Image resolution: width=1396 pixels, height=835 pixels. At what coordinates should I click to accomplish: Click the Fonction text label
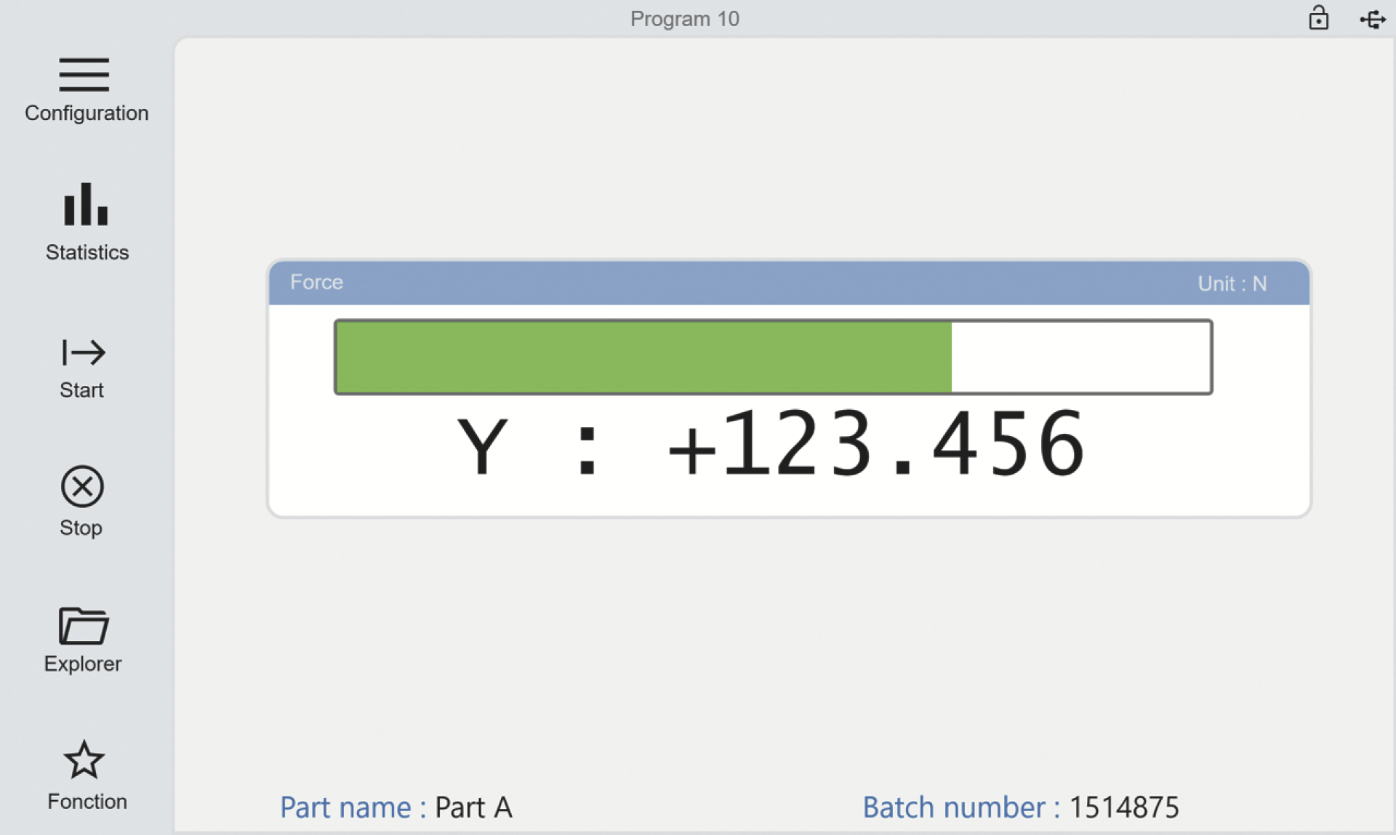click(x=87, y=801)
